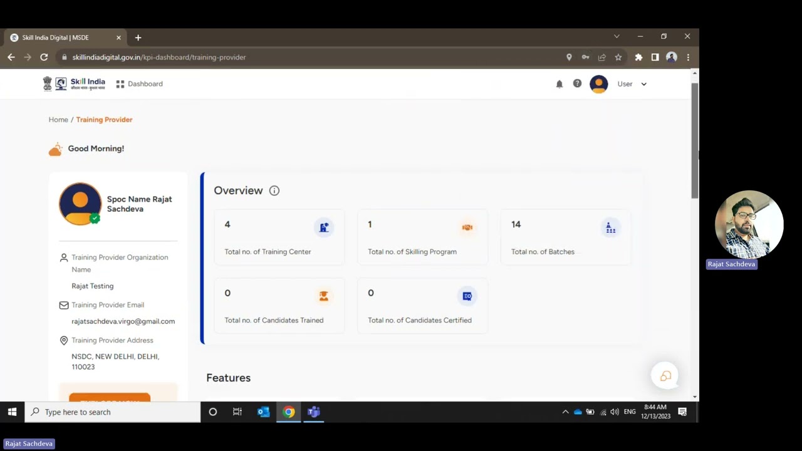The image size is (802, 451).
Task: Click the location pin icon in address bar
Action: click(x=569, y=57)
